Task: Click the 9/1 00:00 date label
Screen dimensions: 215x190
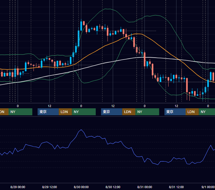Action: pyautogui.click(x=208, y=187)
